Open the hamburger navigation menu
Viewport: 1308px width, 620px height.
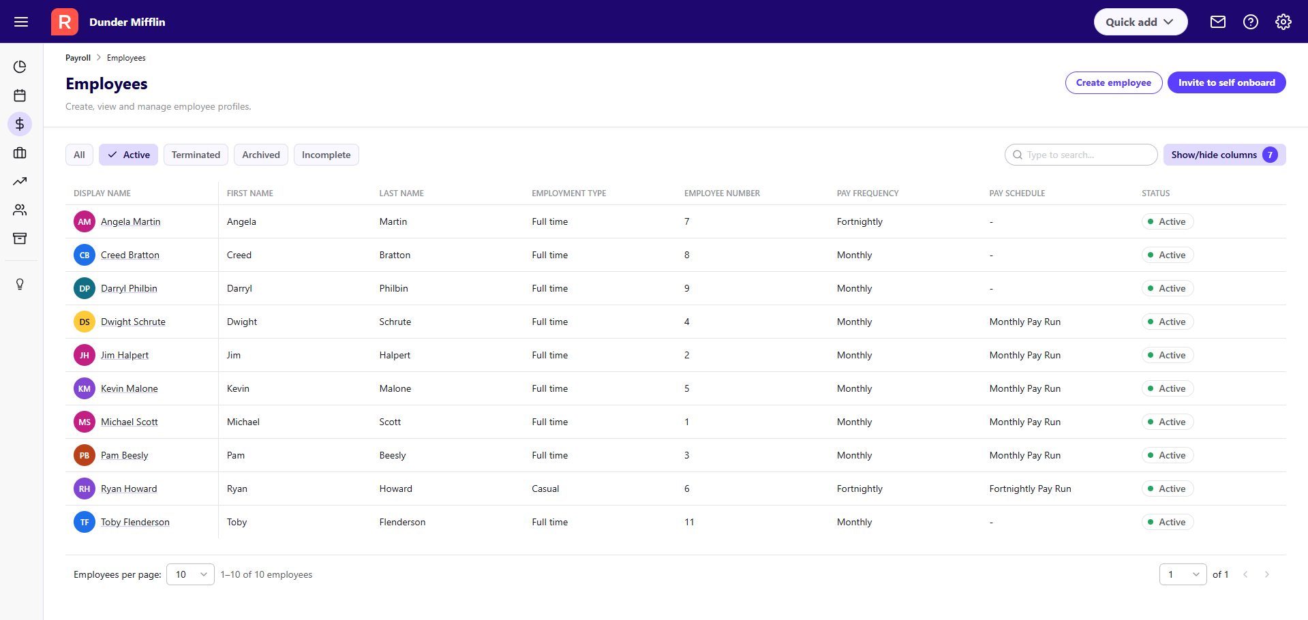pos(21,22)
